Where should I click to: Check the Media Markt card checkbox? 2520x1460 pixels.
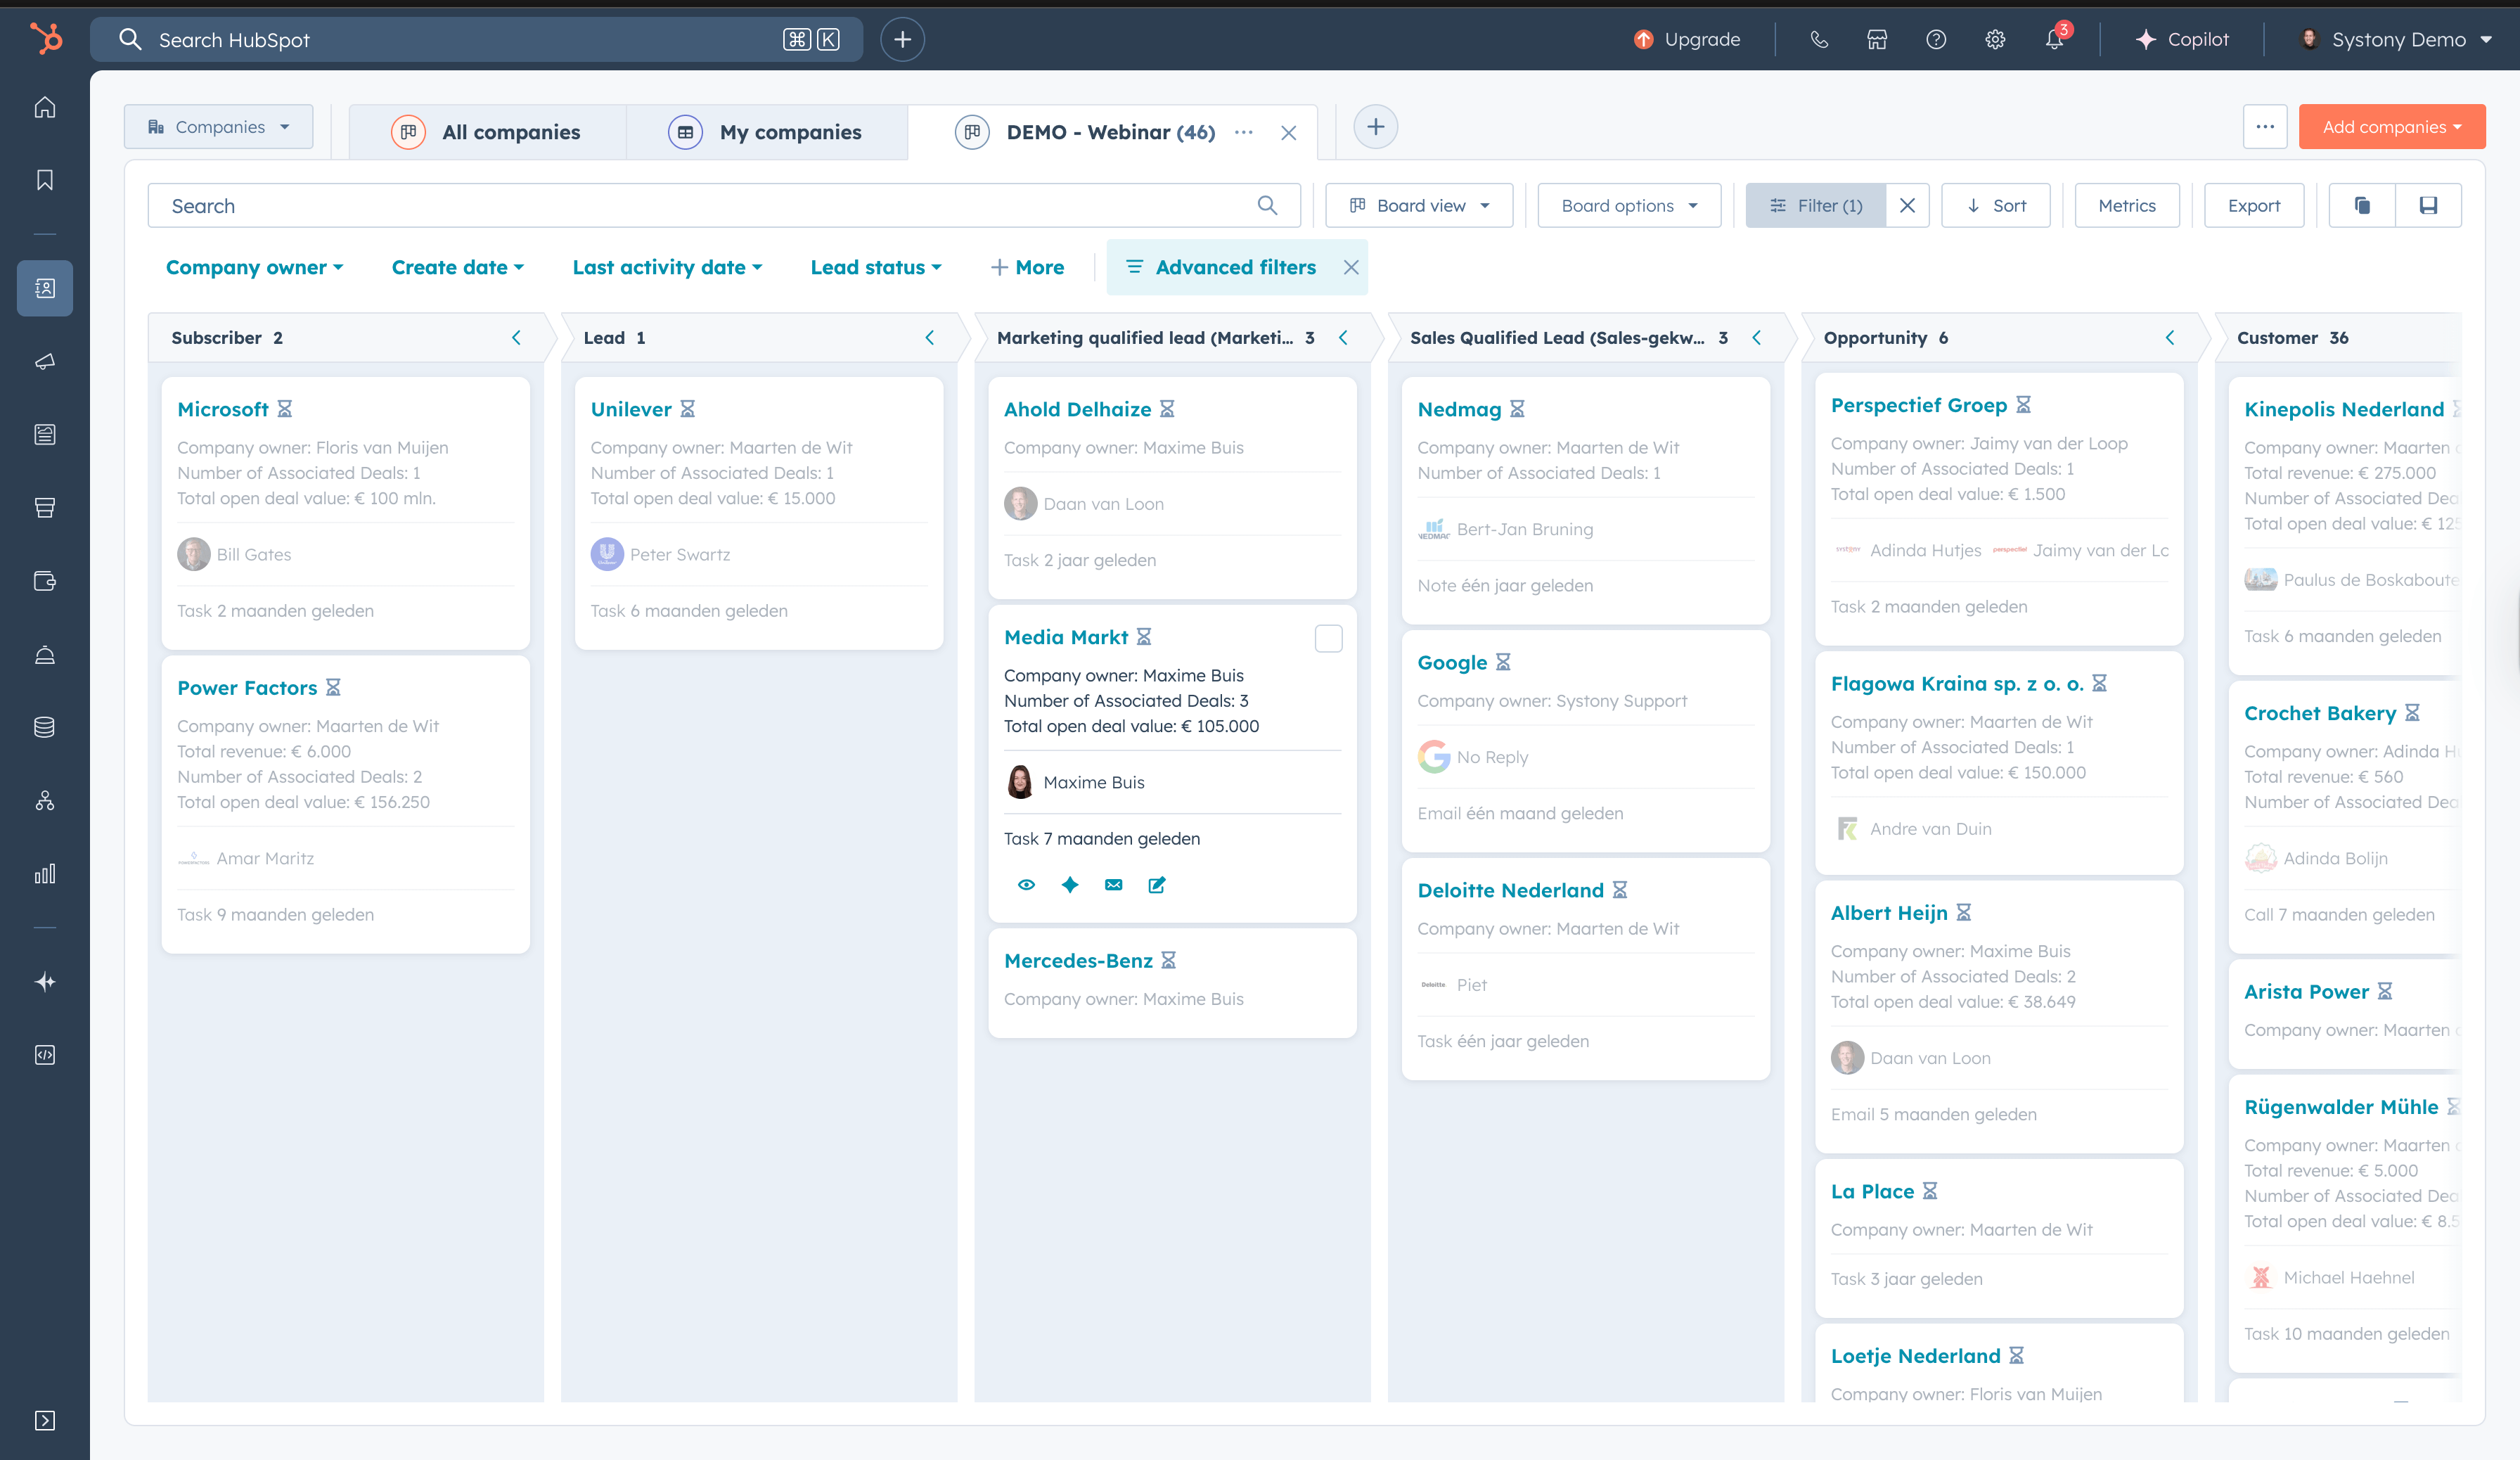pyautogui.click(x=1328, y=638)
